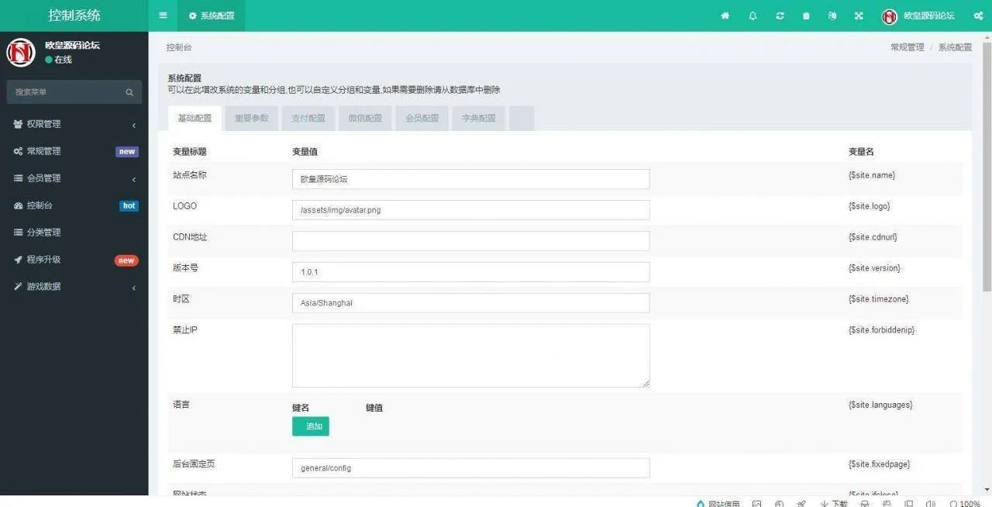Toggle fullscreen with the expand-arrows icon
Screen dimensions: 992x507
tap(859, 16)
